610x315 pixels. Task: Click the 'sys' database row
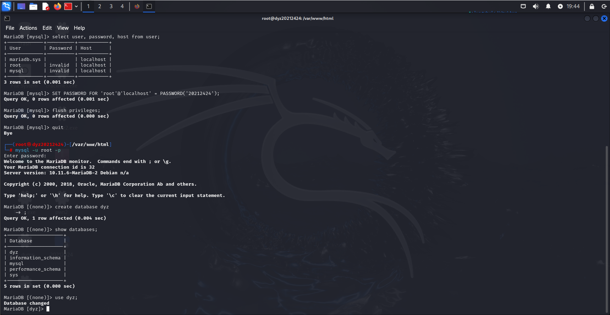[x=35, y=275]
